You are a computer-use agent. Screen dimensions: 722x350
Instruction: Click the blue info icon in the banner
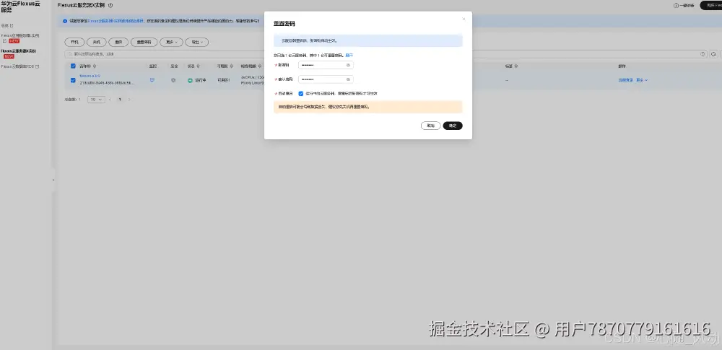(65, 21)
